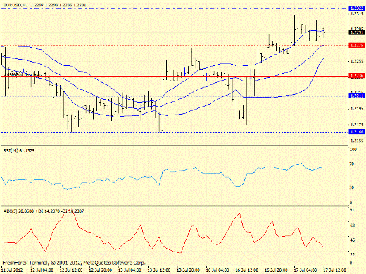This screenshot has height=274, width=366.
Task: Click the 1.2175 price scale value
Action: point(357,124)
